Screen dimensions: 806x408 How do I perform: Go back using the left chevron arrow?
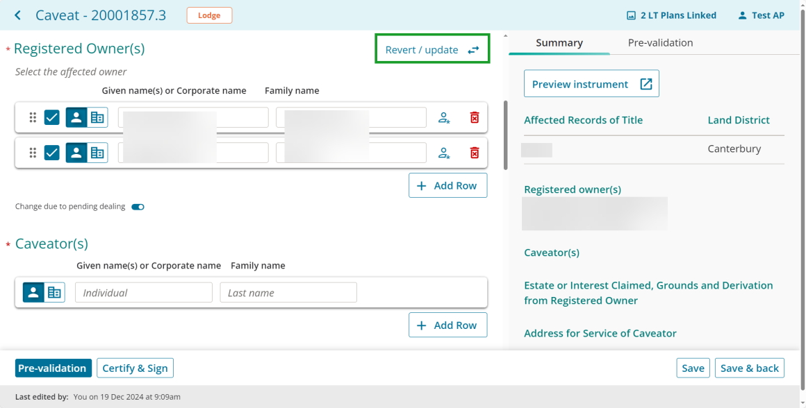tap(18, 15)
